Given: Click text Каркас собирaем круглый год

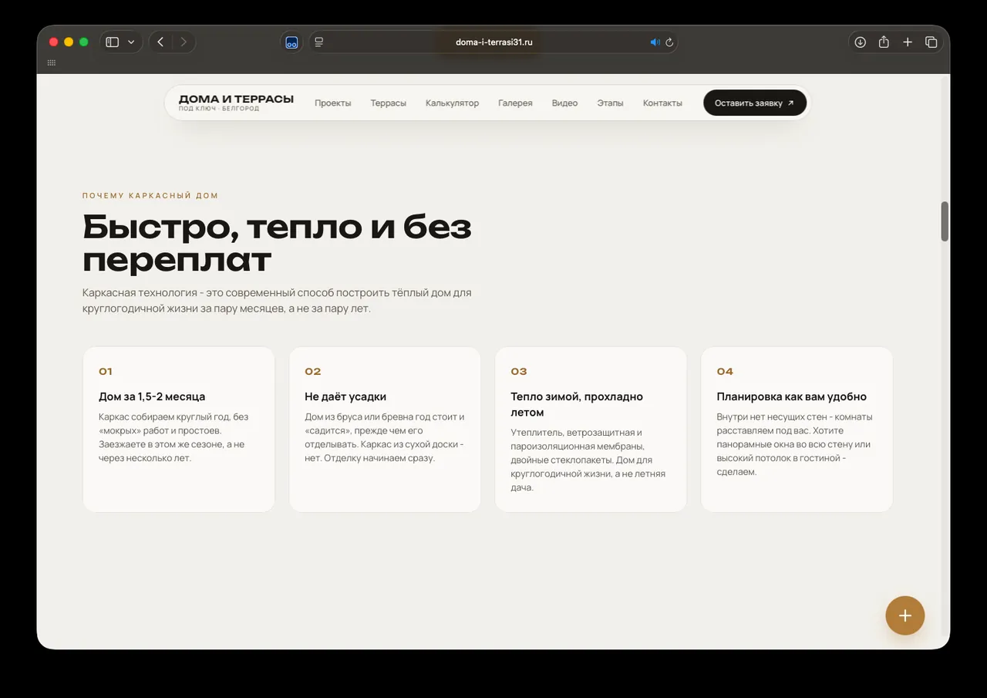Looking at the screenshot, I should pyautogui.click(x=173, y=437).
